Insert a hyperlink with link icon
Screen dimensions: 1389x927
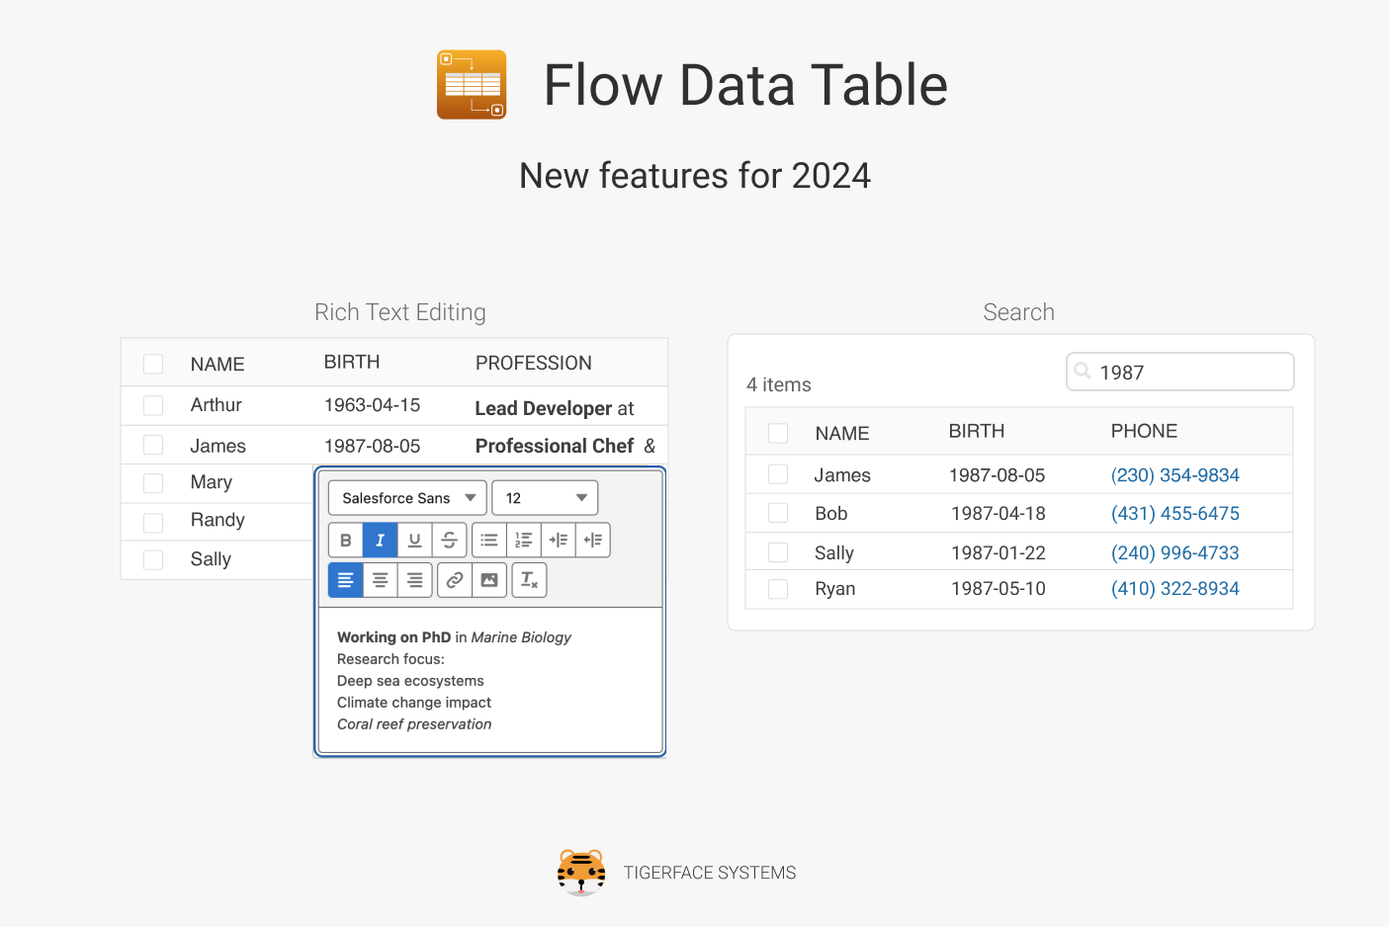pyautogui.click(x=455, y=580)
